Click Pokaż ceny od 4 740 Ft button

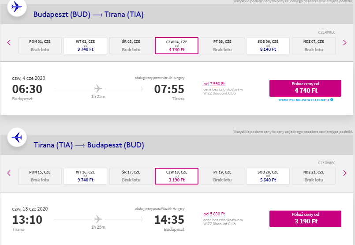(x=305, y=88)
